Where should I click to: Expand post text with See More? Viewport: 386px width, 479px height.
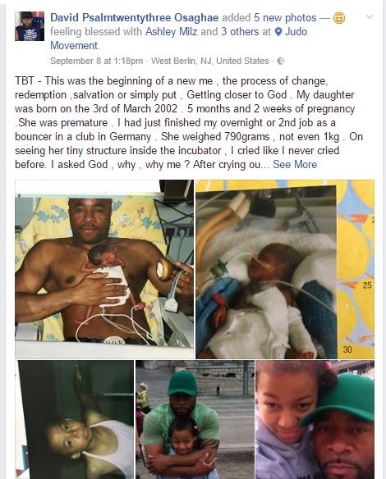coord(295,165)
